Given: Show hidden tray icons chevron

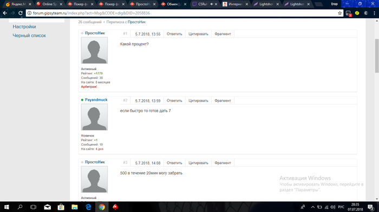Looking at the screenshot, I should point(313,207).
